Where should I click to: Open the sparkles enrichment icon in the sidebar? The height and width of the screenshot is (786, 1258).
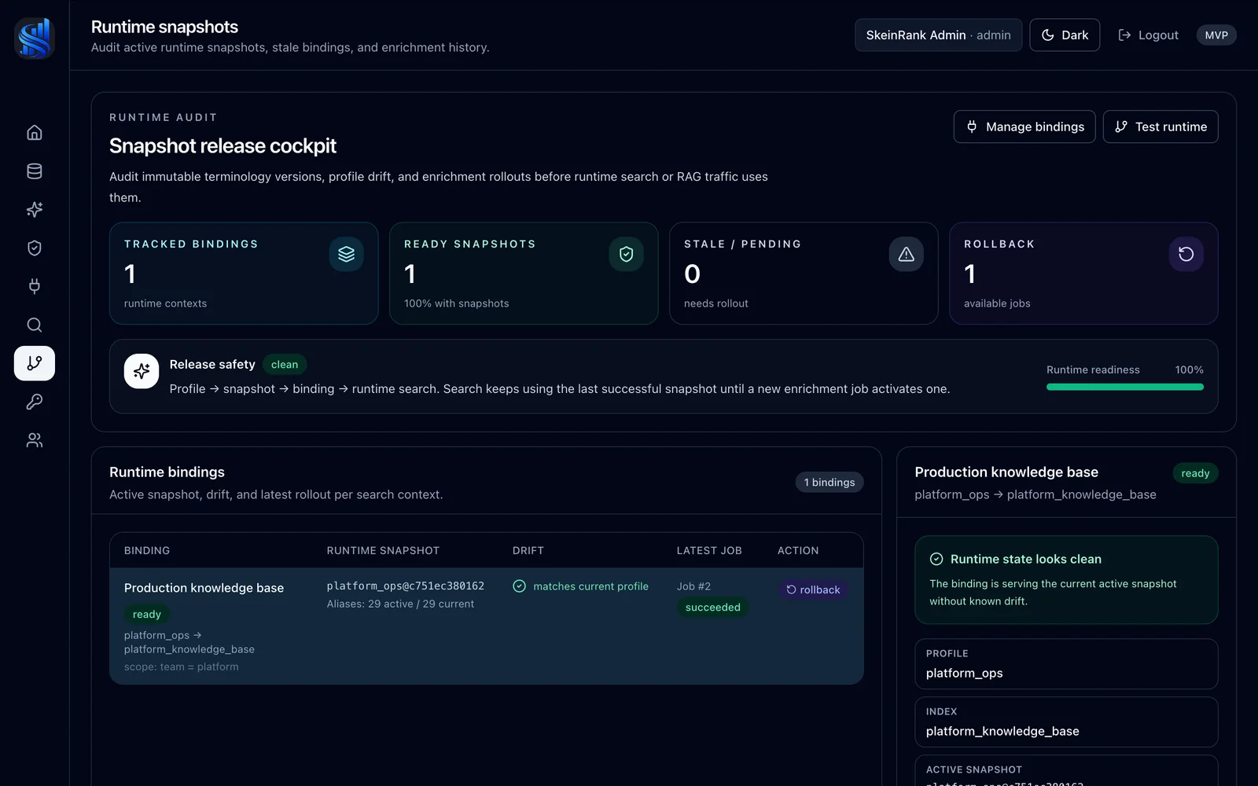[x=35, y=209]
